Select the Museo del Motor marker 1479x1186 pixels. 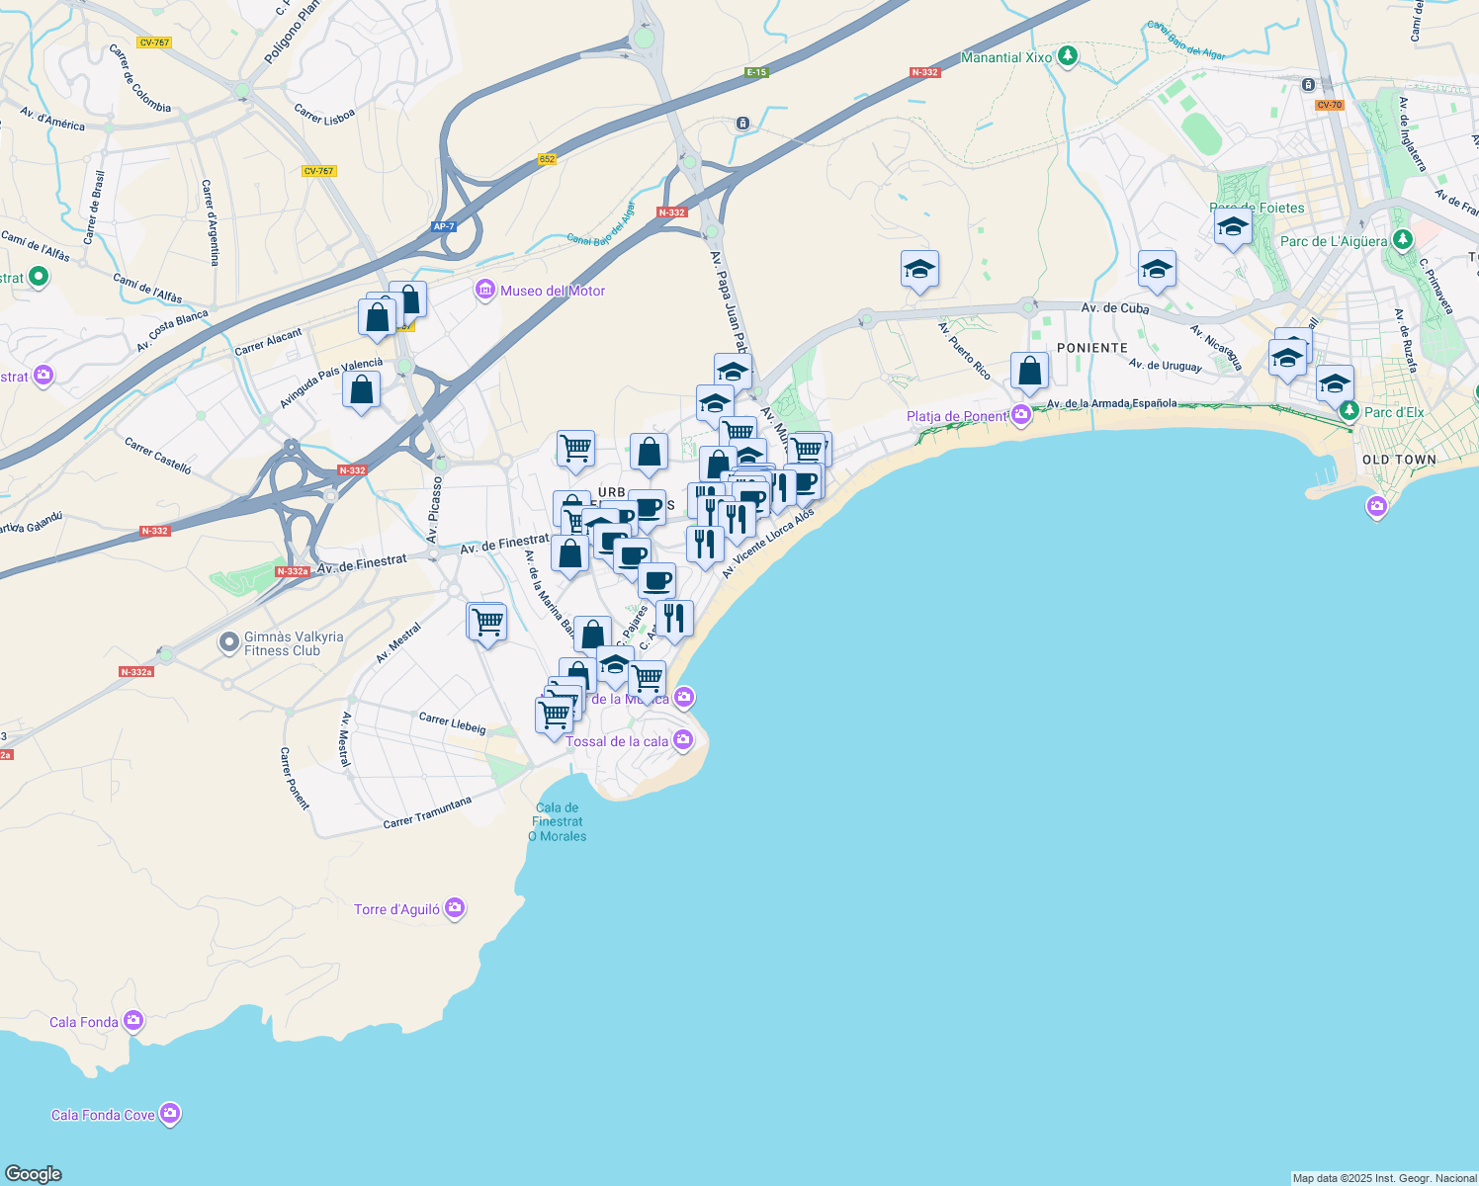tap(484, 291)
